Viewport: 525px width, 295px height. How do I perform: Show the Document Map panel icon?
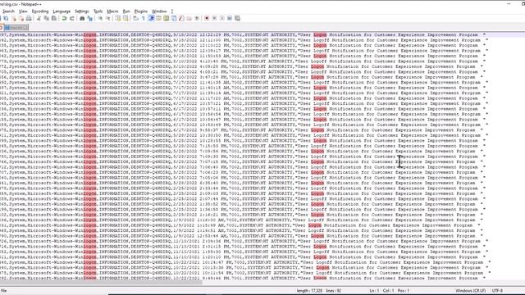click(x=166, y=18)
